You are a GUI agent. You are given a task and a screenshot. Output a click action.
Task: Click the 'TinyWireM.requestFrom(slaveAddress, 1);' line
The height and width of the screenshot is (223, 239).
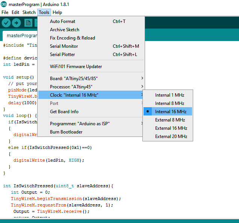point(62,205)
